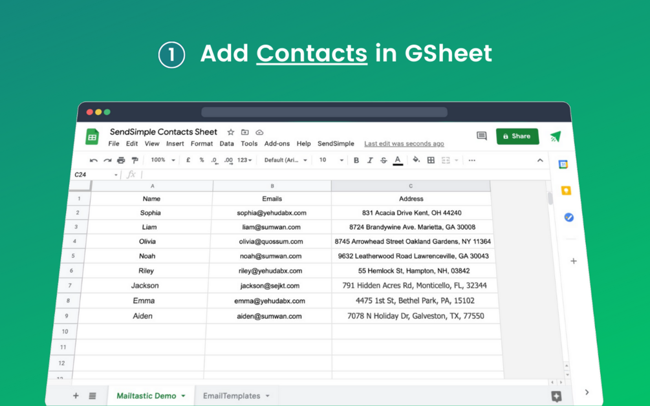Add a new sheet with plus button

click(76, 396)
